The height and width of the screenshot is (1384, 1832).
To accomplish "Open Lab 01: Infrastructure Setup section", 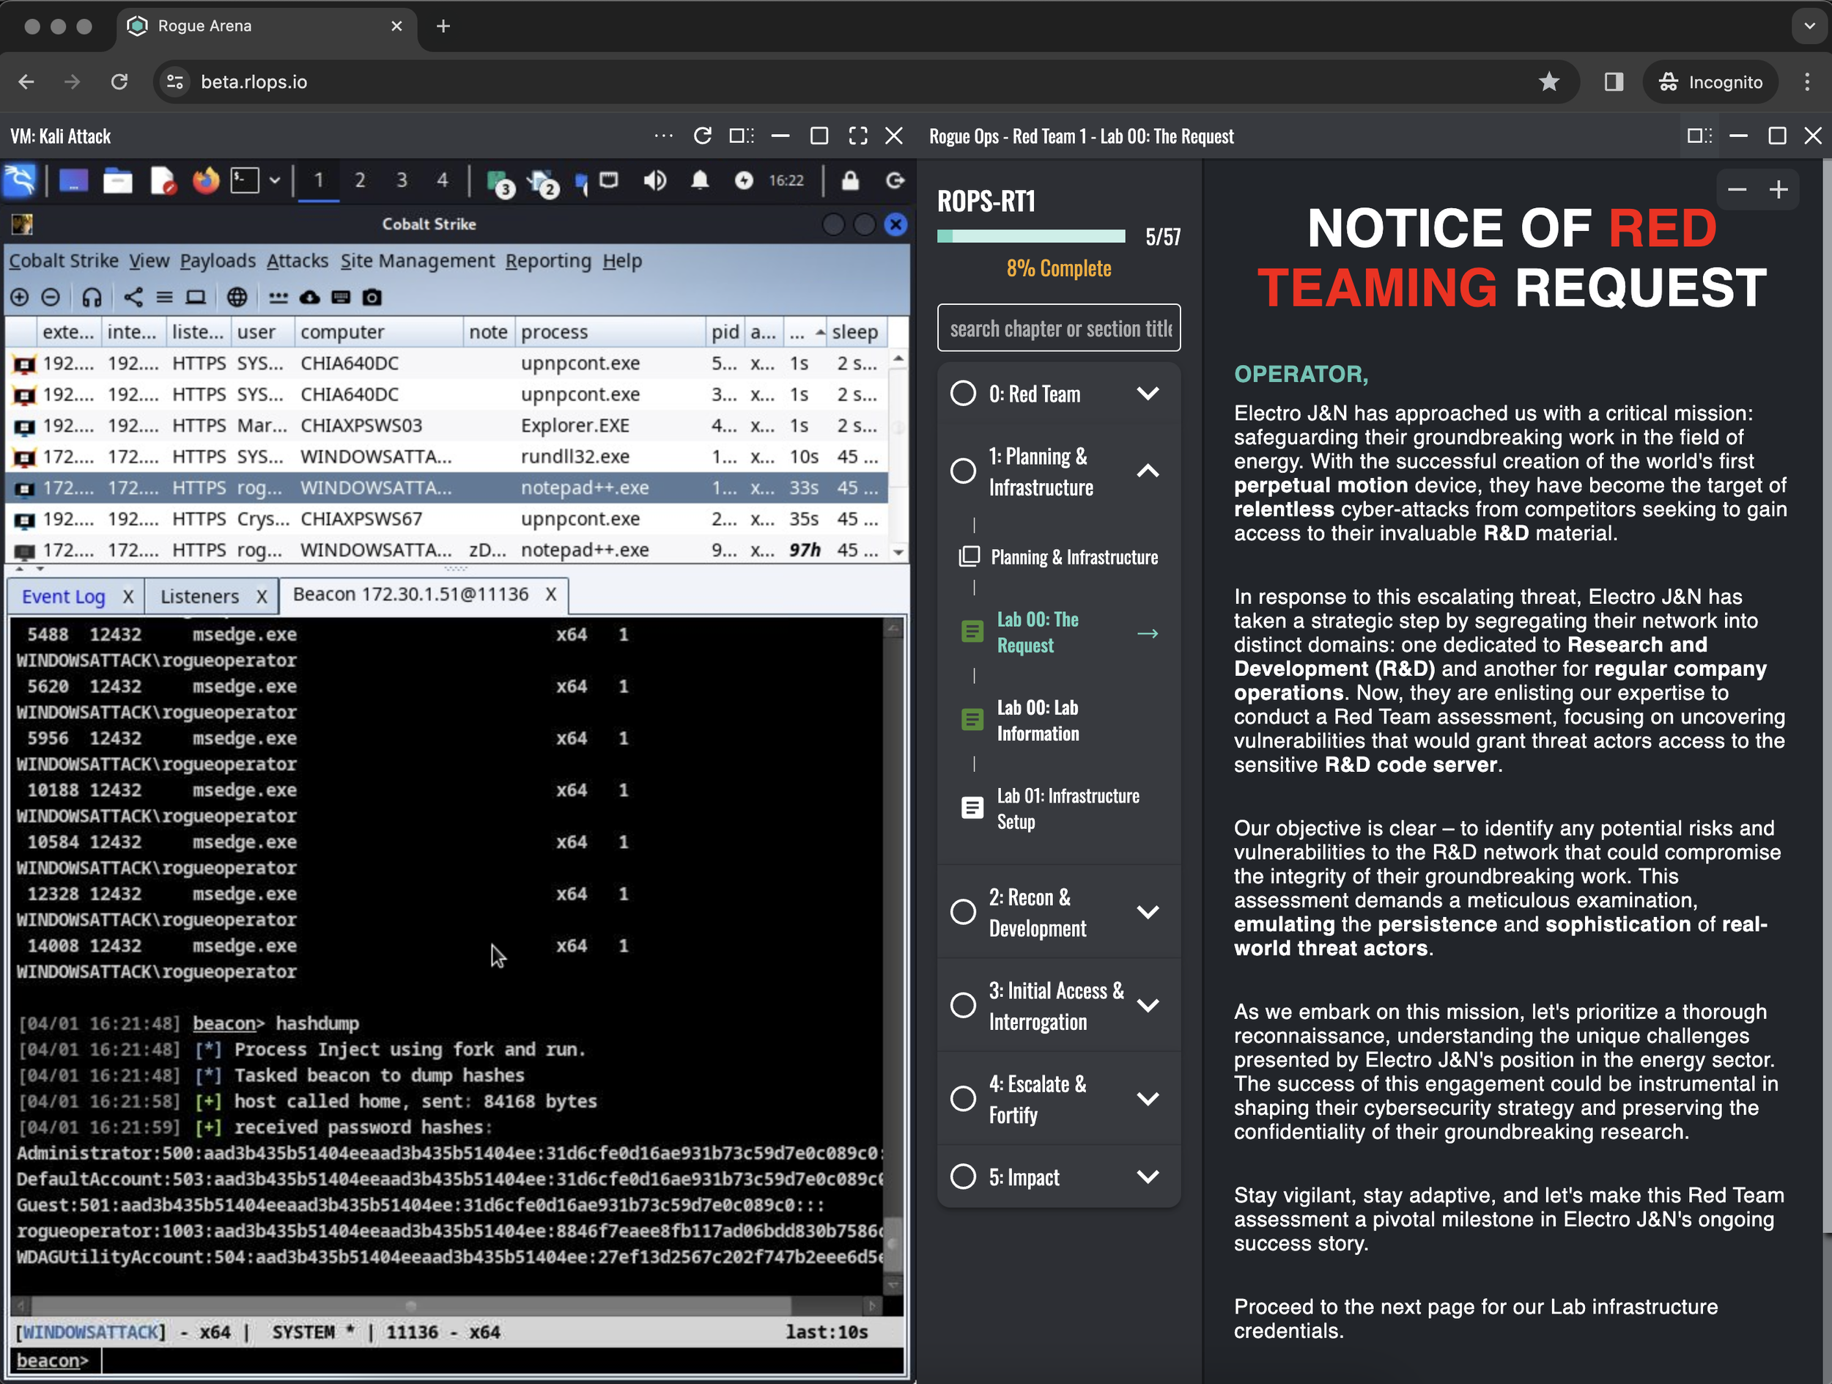I will click(1067, 809).
